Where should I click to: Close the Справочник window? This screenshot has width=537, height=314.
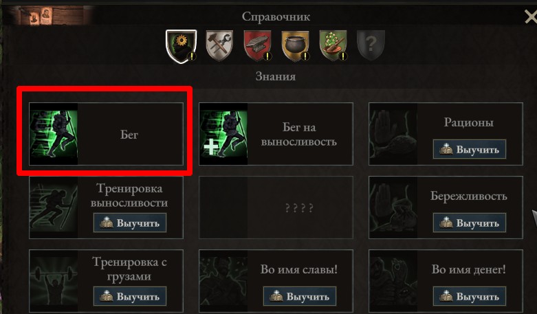pyautogui.click(x=531, y=16)
